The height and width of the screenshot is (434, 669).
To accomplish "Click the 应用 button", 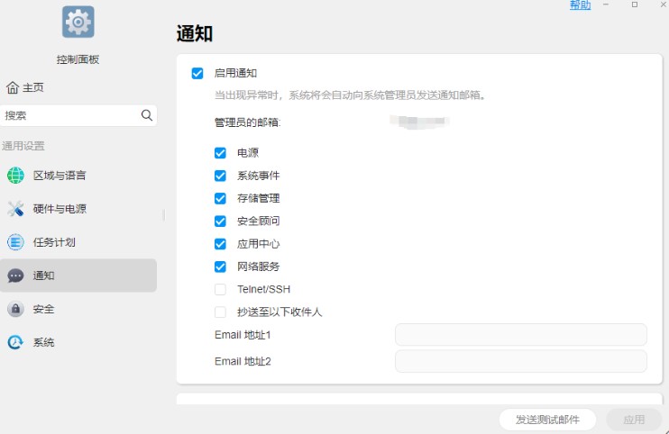I will [634, 420].
